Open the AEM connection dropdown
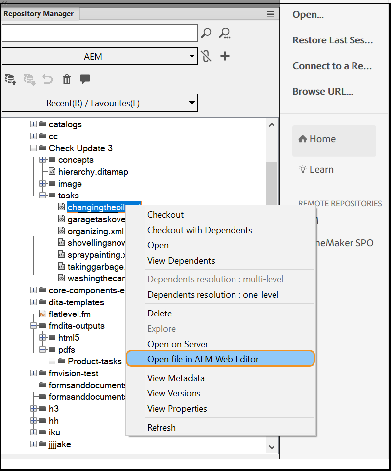The height and width of the screenshot is (471, 392). (x=99, y=56)
